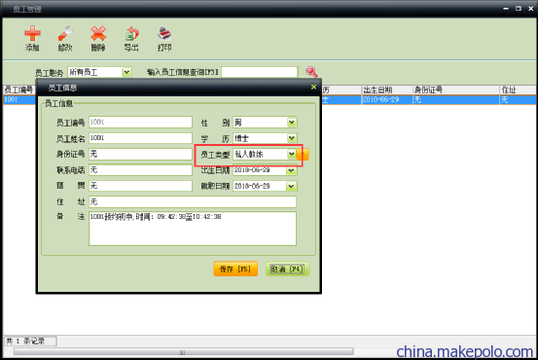Close the 员工信息 dialog with the X
The height and width of the screenshot is (360, 538).
pyautogui.click(x=313, y=88)
